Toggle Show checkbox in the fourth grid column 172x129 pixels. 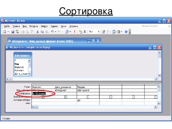click(x=111, y=97)
